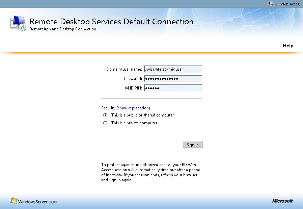The width and height of the screenshot is (303, 209).
Task: Choose the private computer radio button
Action: [x=105, y=123]
